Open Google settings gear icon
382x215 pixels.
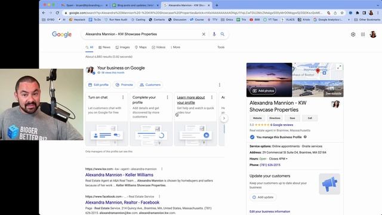click(353, 35)
